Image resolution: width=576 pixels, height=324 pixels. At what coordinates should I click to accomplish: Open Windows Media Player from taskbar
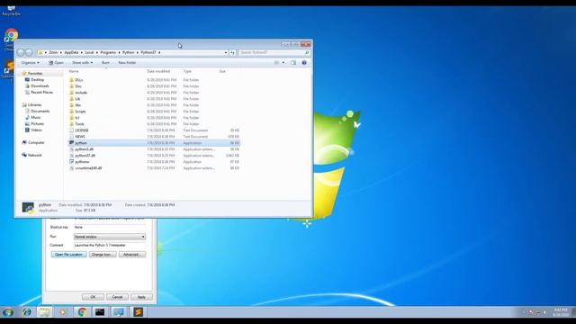coord(63,312)
